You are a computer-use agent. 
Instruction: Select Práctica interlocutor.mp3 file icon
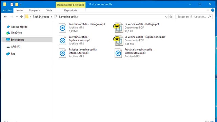pos(62,53)
